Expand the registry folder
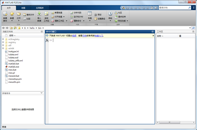 point(3,42)
